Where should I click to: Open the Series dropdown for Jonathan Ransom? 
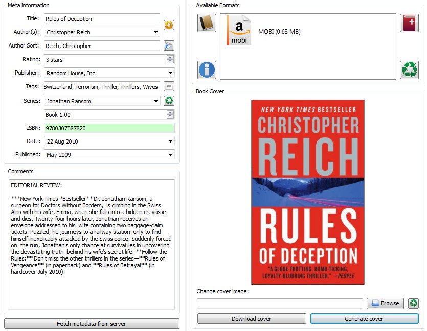(156, 101)
